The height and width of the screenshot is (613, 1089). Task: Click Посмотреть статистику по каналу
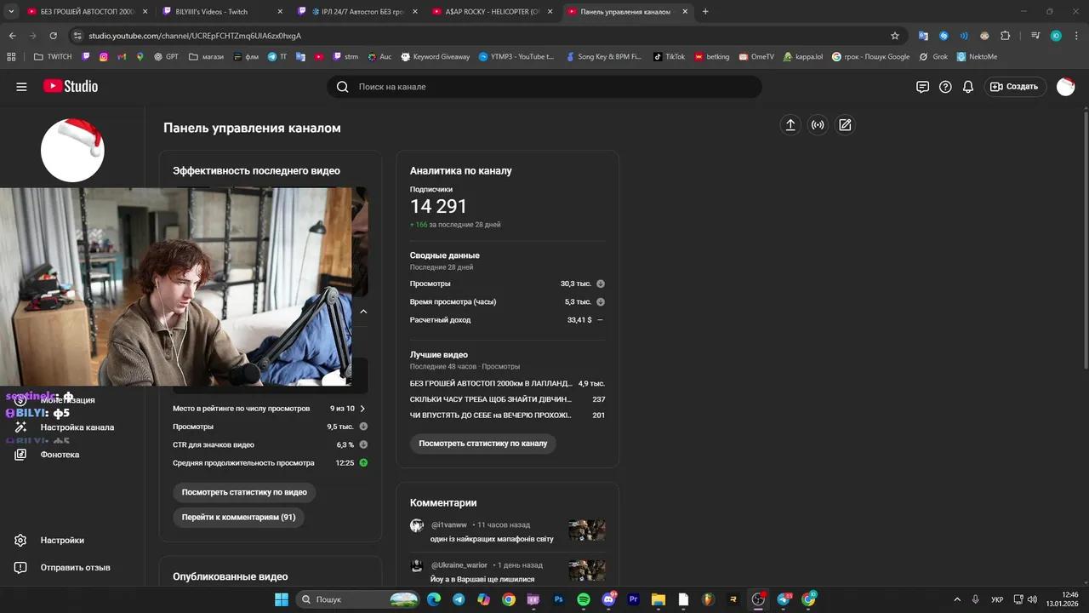click(x=482, y=444)
